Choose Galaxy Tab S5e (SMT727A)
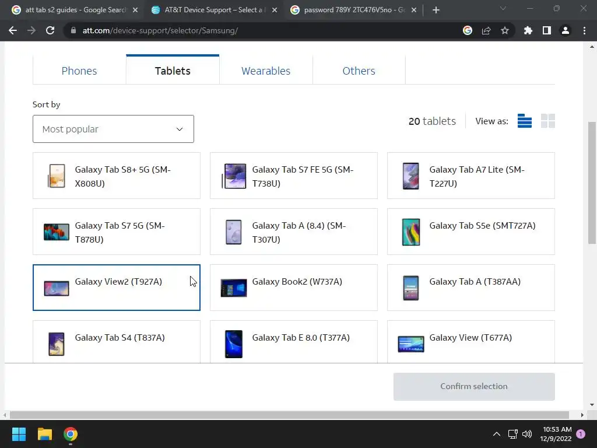 (471, 232)
